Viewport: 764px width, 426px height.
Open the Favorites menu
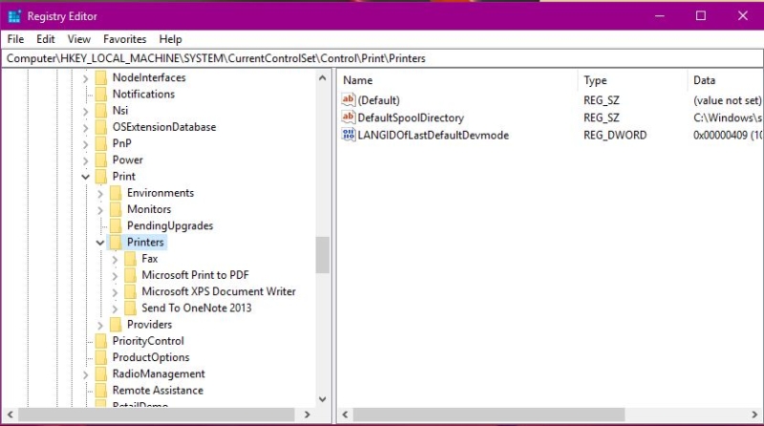[x=125, y=39]
